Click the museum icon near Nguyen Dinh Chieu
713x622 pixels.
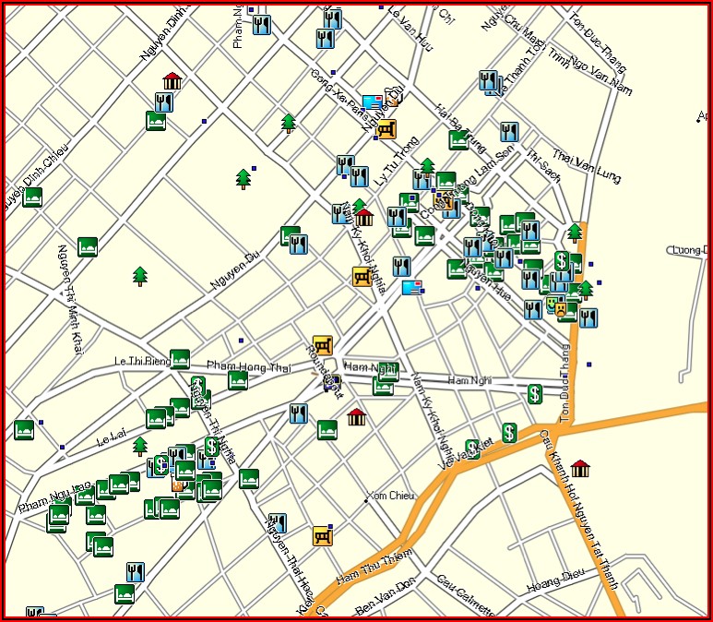172,82
